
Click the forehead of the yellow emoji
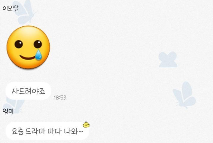click(x=28, y=33)
